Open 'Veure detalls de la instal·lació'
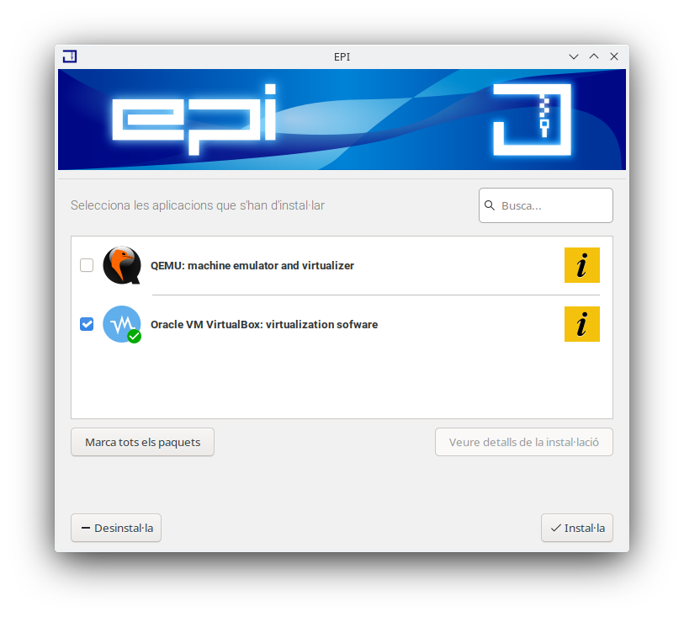The width and height of the screenshot is (684, 617). (524, 442)
